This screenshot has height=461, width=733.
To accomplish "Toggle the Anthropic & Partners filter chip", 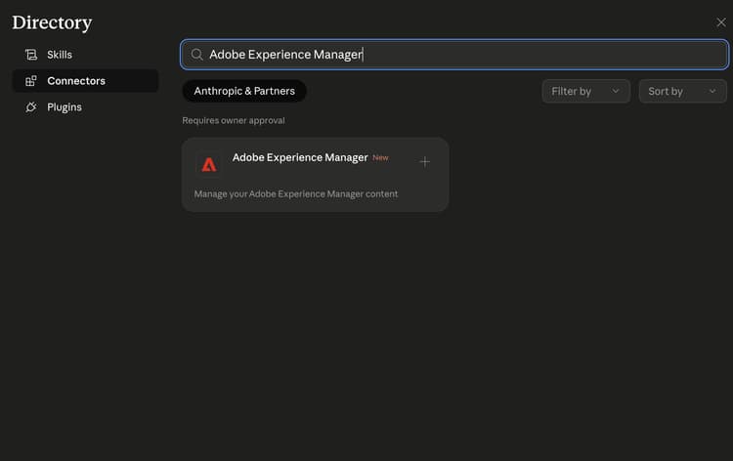I will click(x=244, y=91).
